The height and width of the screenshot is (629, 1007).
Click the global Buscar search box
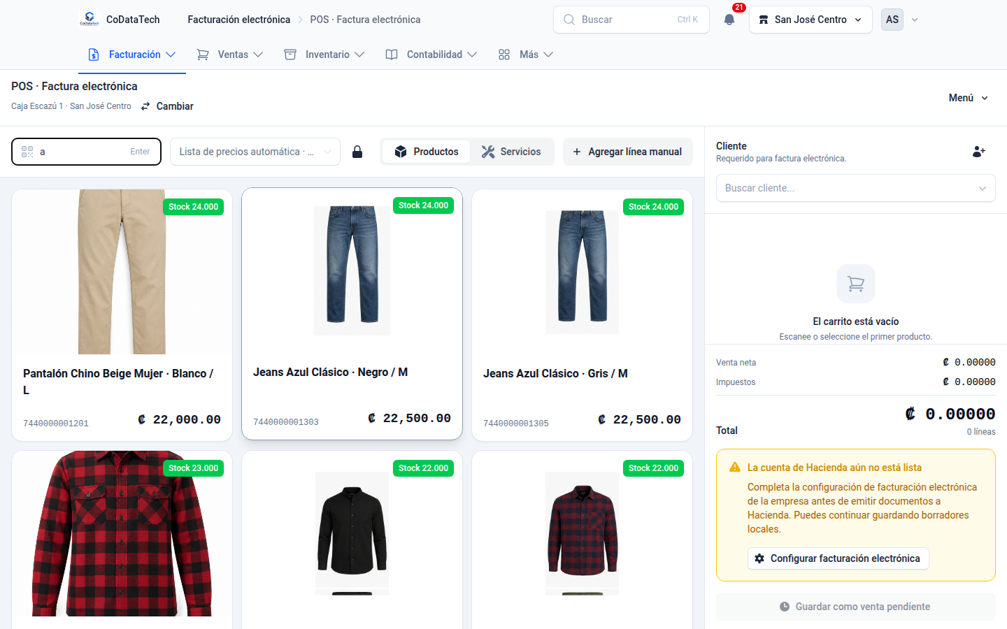coord(631,20)
